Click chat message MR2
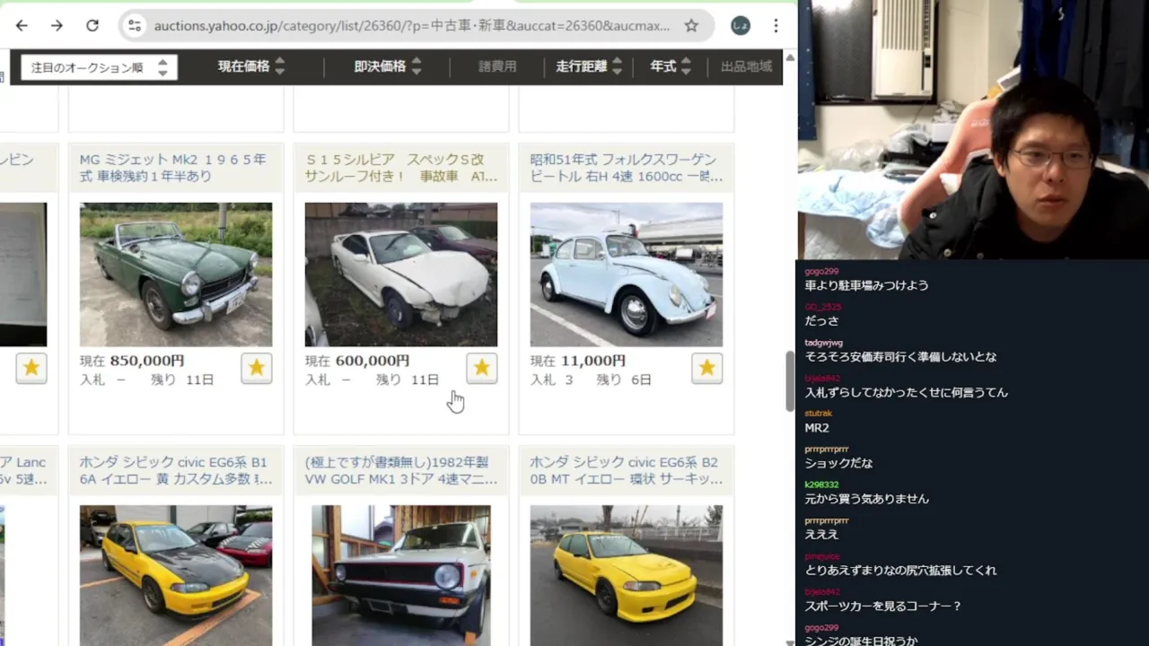 click(x=817, y=428)
